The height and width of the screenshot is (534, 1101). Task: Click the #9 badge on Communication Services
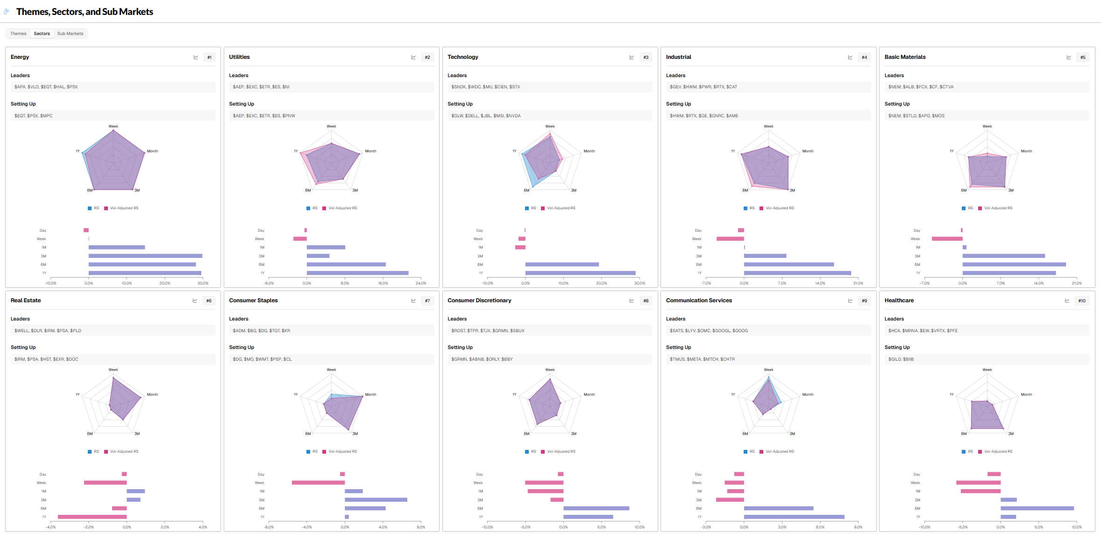click(x=864, y=301)
